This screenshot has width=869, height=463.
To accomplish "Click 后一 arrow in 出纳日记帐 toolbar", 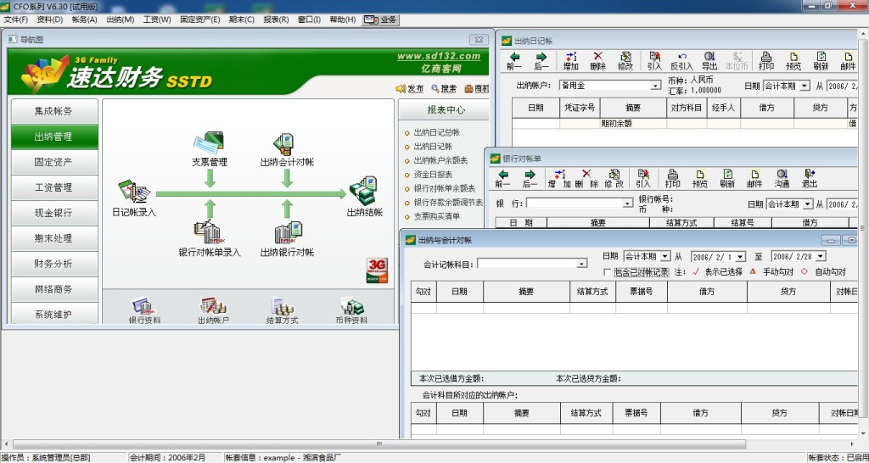I will click(x=541, y=61).
